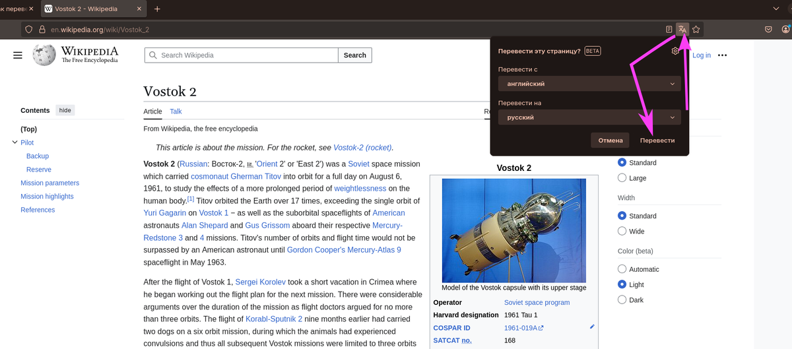The width and height of the screenshot is (792, 349).
Task: Click the browser address bar URL
Action: coord(100,29)
